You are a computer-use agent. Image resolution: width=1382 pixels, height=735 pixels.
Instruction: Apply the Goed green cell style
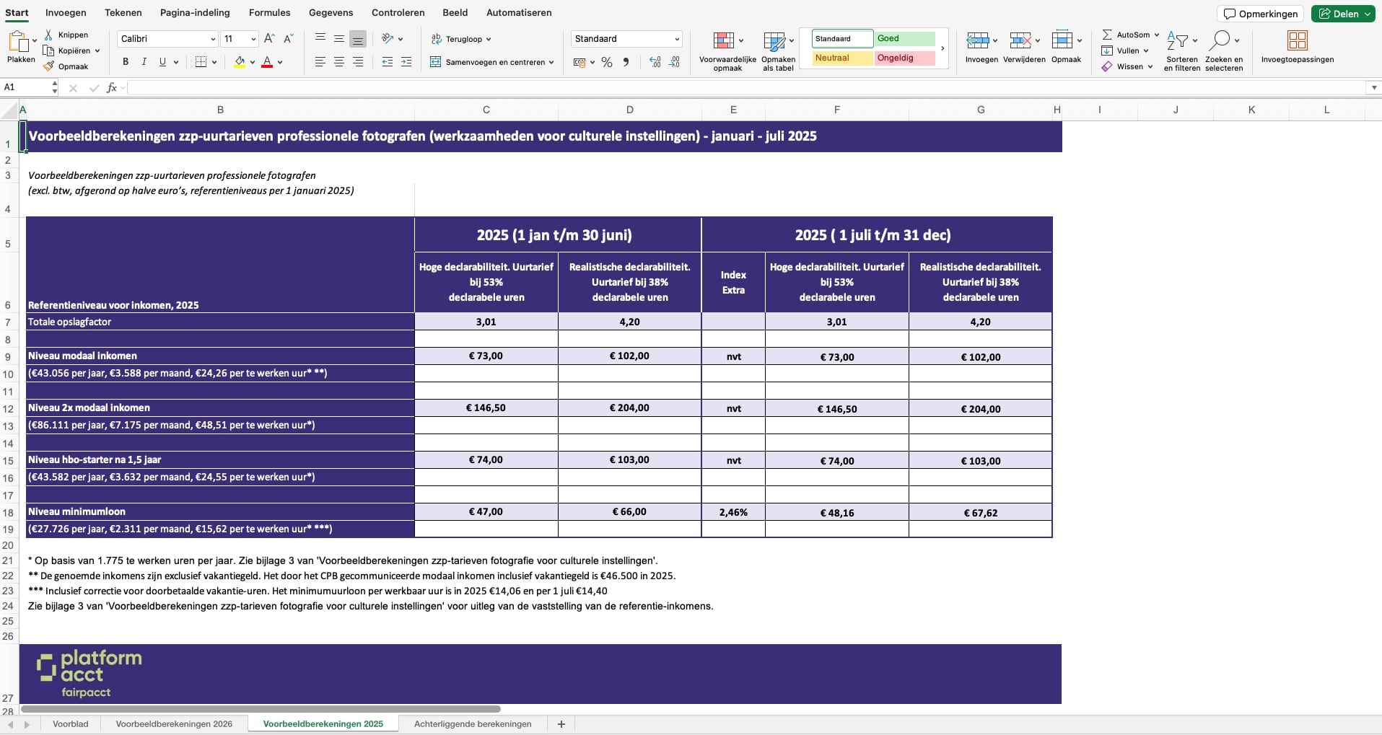point(904,39)
